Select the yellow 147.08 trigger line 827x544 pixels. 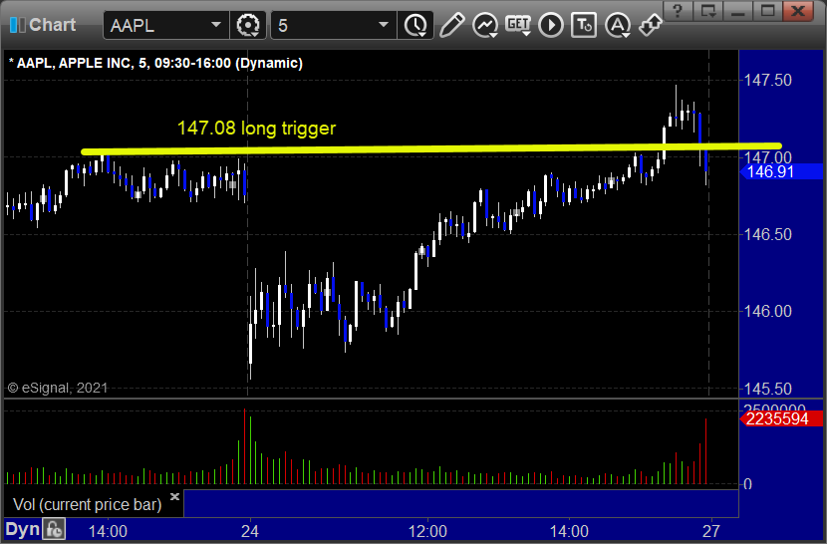(431, 149)
